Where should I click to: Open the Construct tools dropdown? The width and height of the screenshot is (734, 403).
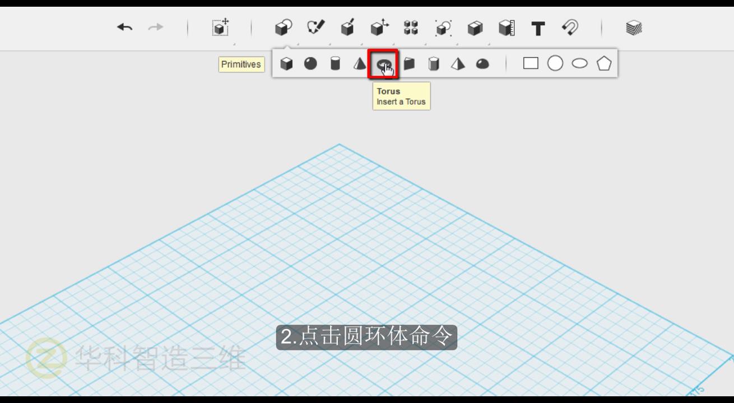point(347,28)
